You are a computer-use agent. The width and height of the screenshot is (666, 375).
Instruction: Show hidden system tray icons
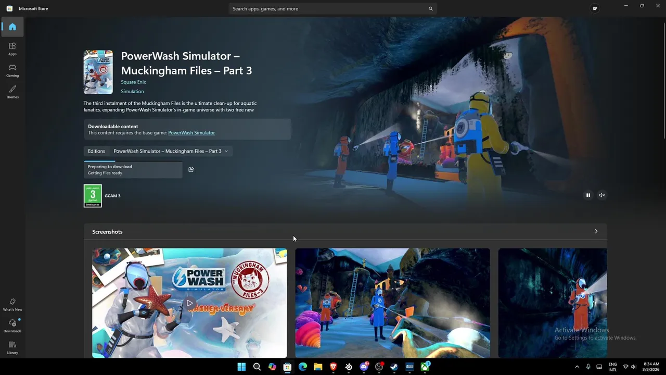pyautogui.click(x=577, y=367)
